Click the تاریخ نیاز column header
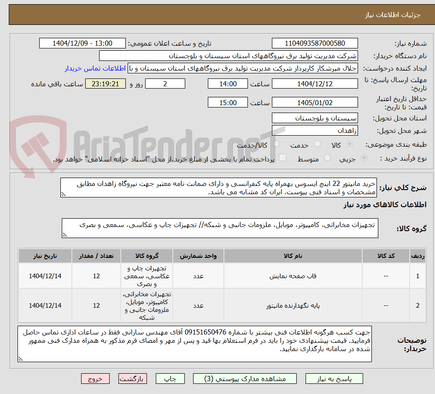Screen dimensions: 435x394 [x=45, y=256]
